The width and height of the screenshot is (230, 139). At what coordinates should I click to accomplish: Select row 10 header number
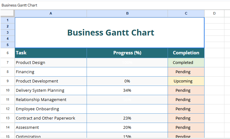(x=7, y=90)
